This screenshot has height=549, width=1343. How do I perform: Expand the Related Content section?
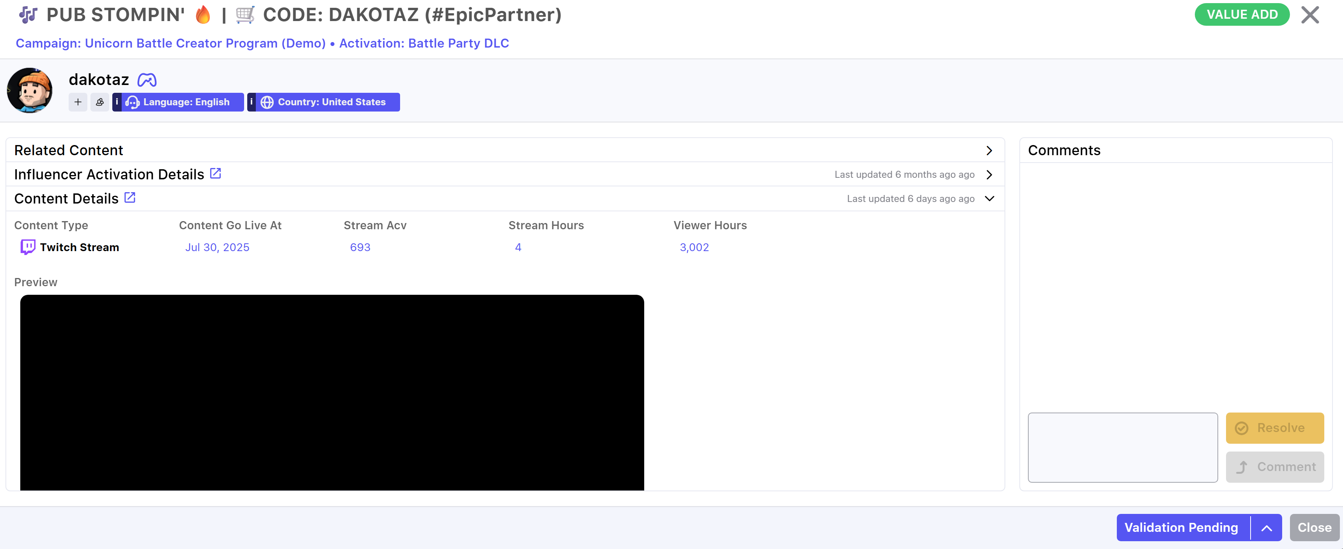[x=989, y=151]
